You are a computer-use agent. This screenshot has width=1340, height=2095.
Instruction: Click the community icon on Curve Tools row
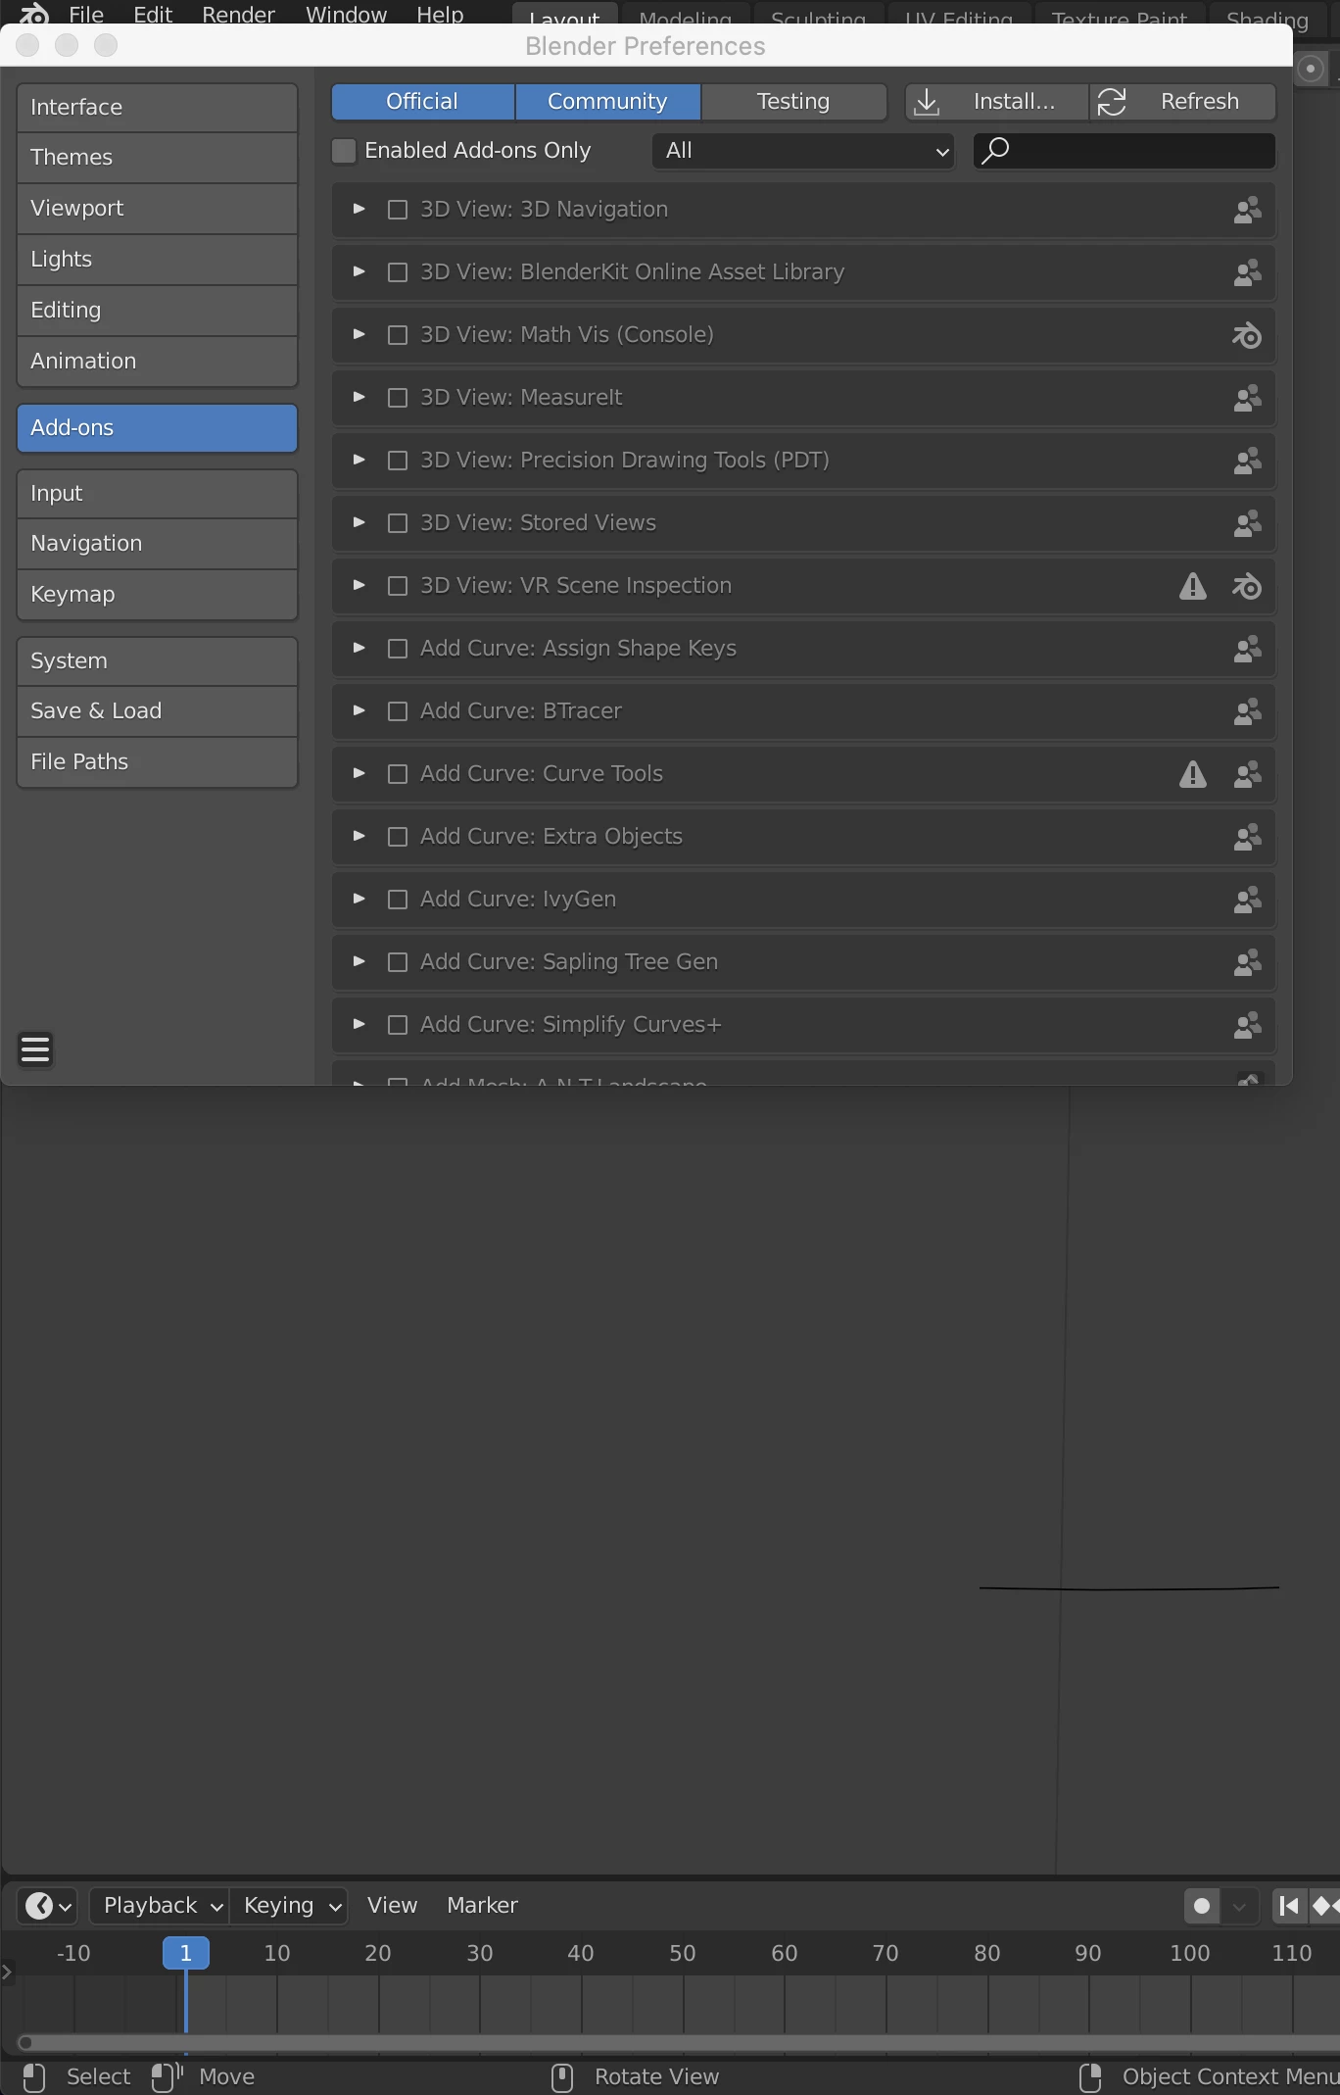(x=1247, y=774)
